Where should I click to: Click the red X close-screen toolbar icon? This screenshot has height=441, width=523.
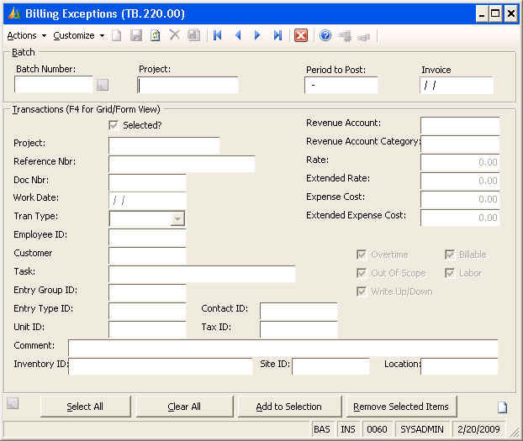[301, 35]
